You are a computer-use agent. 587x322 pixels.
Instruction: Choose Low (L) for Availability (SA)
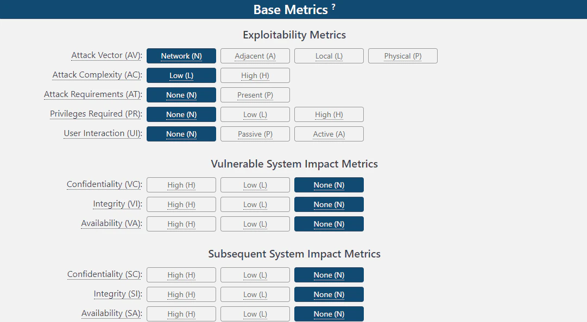click(255, 314)
